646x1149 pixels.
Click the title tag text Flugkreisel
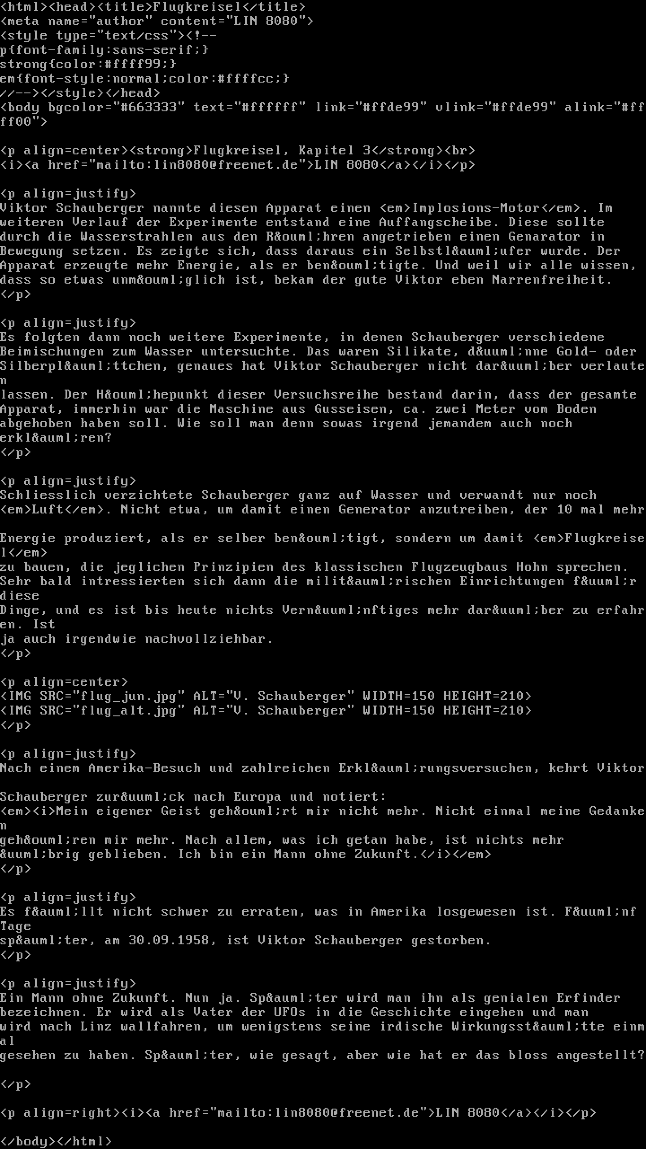[x=197, y=7]
